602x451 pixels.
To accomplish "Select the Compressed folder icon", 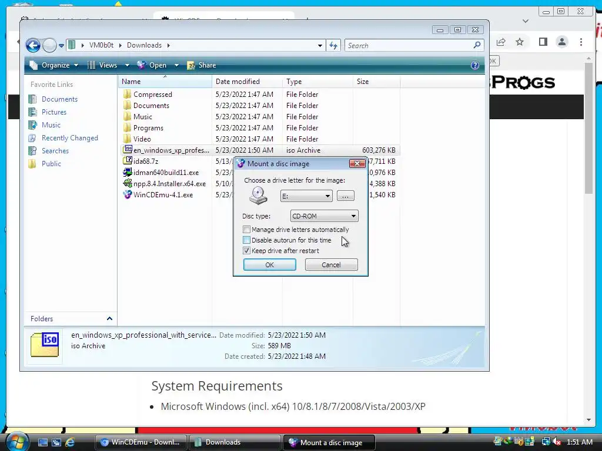I will point(127,94).
